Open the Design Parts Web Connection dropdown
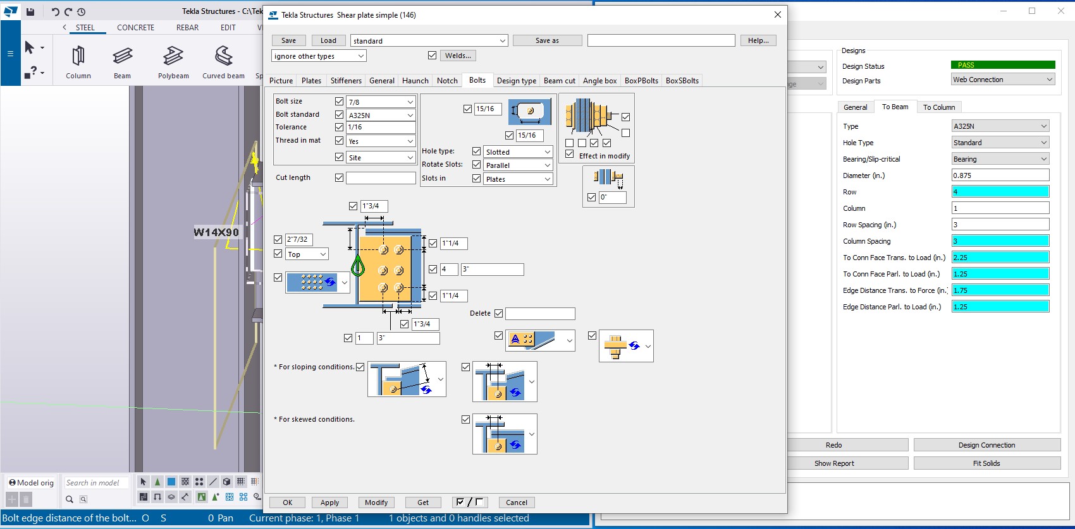The width and height of the screenshot is (1075, 529). [1003, 80]
